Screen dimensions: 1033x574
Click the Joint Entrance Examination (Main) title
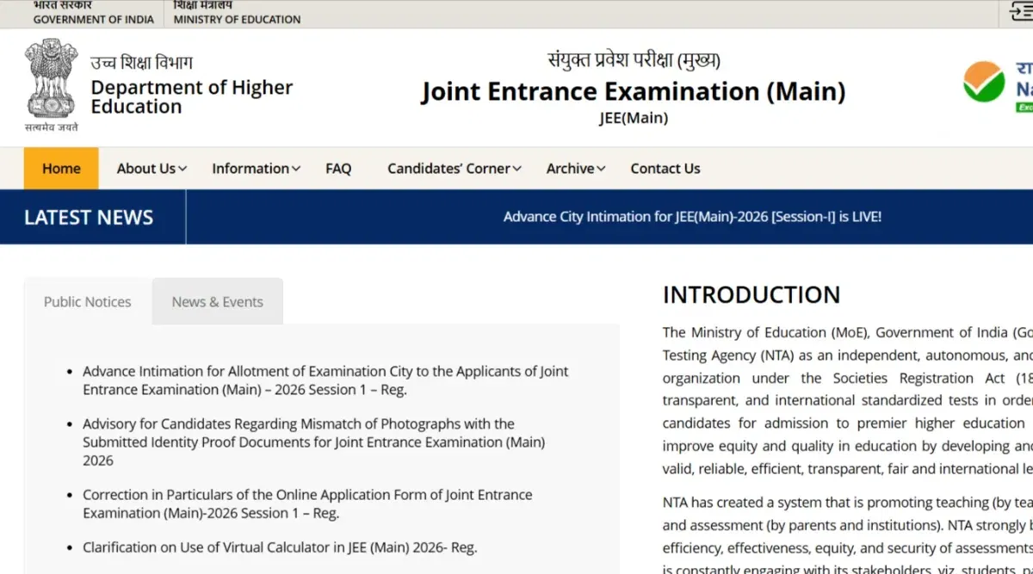point(633,91)
